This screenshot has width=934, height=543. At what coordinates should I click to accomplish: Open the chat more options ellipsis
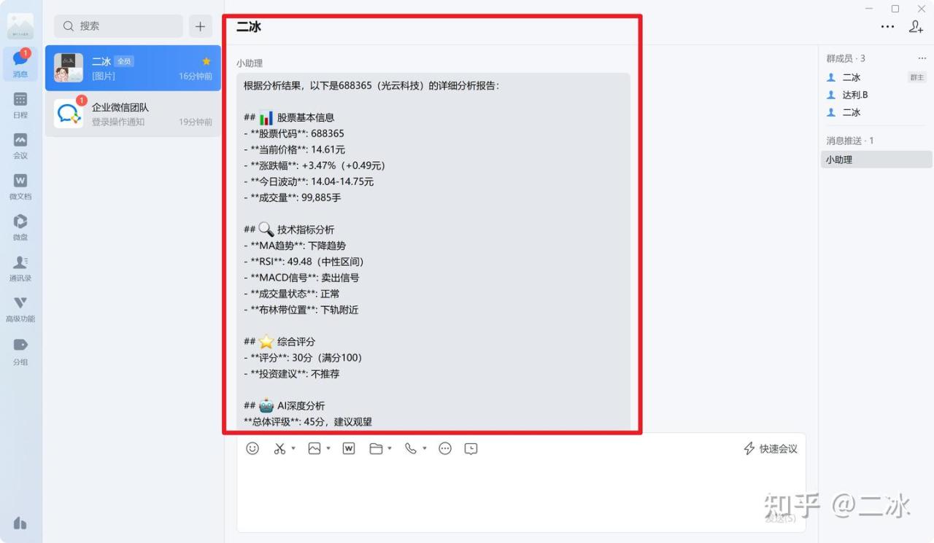click(887, 26)
